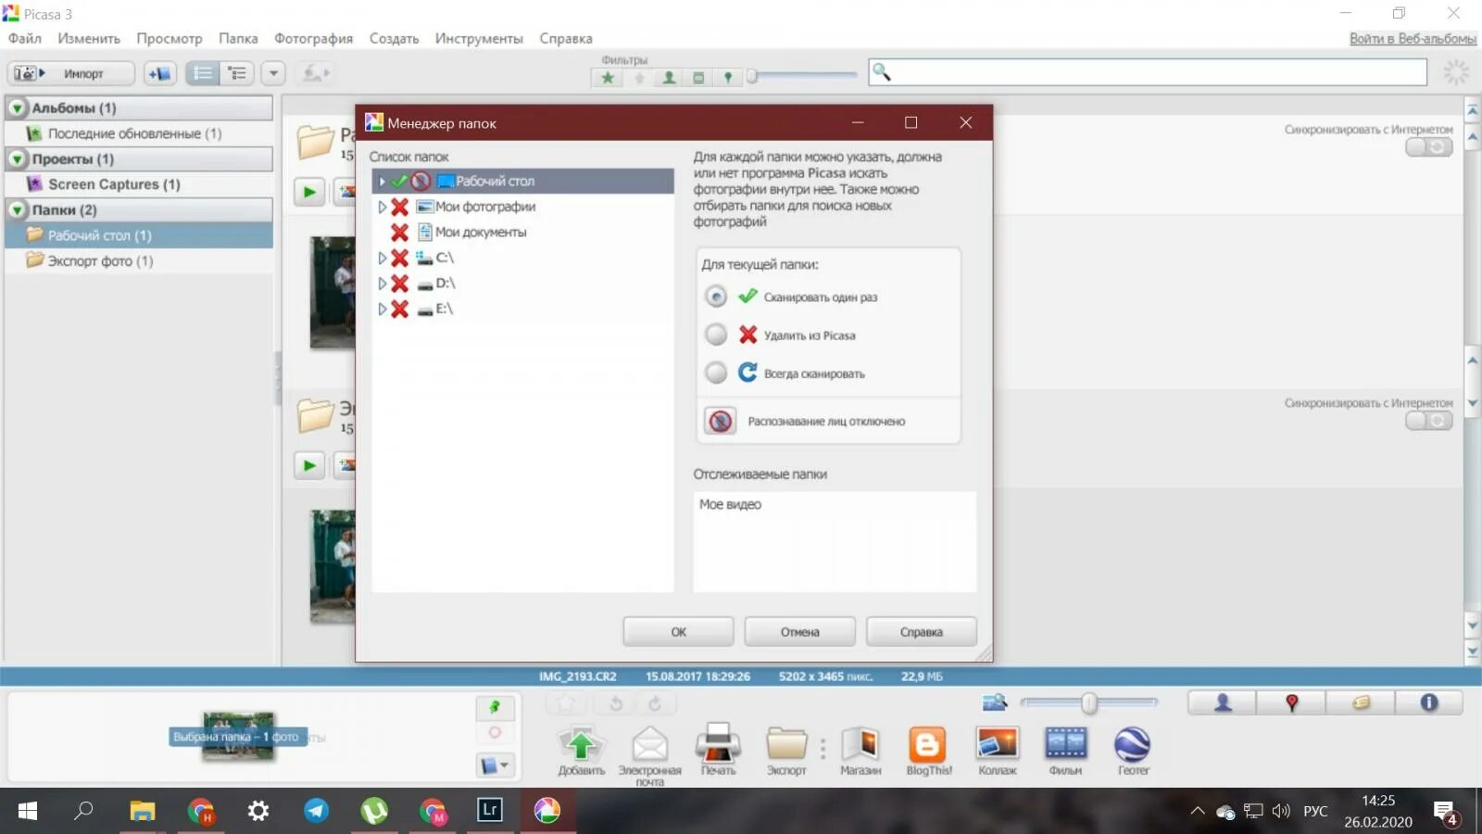The height and width of the screenshot is (834, 1482).
Task: Adjust the date range filter slider
Action: tap(753, 77)
